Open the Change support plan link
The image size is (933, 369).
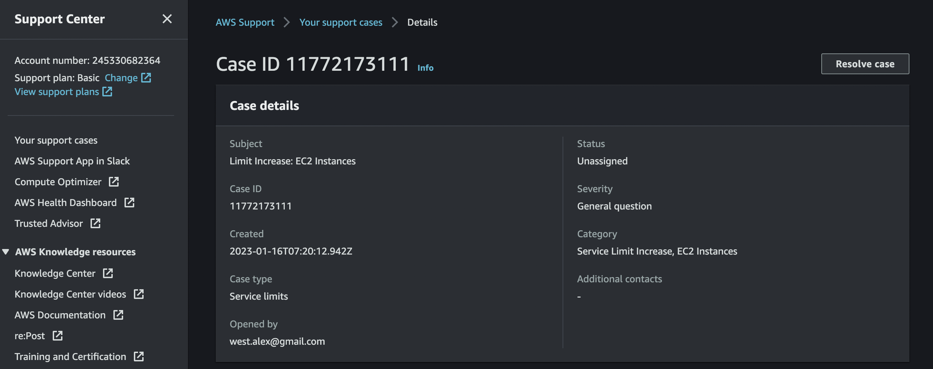coord(121,77)
